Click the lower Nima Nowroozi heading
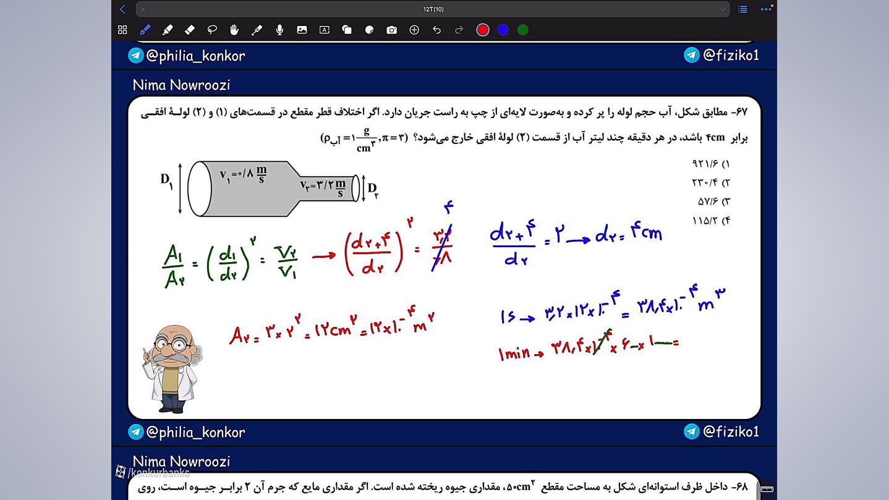 [181, 461]
